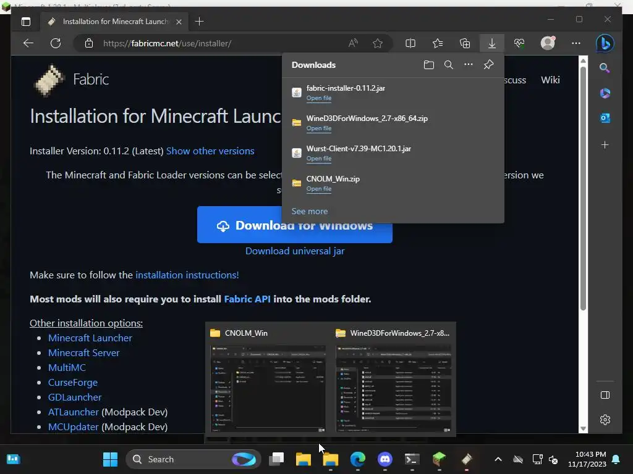Open the ATLauncher link
The height and width of the screenshot is (474, 633).
(x=74, y=412)
